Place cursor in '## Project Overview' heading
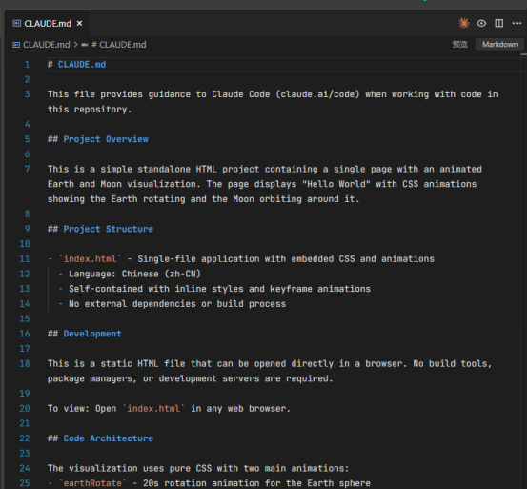528x489 pixels. tap(97, 139)
